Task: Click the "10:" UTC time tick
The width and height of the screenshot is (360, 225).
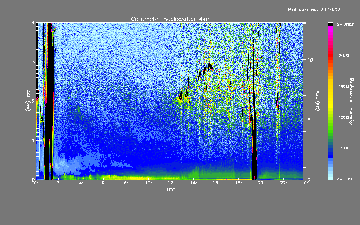Action: pos(149,183)
